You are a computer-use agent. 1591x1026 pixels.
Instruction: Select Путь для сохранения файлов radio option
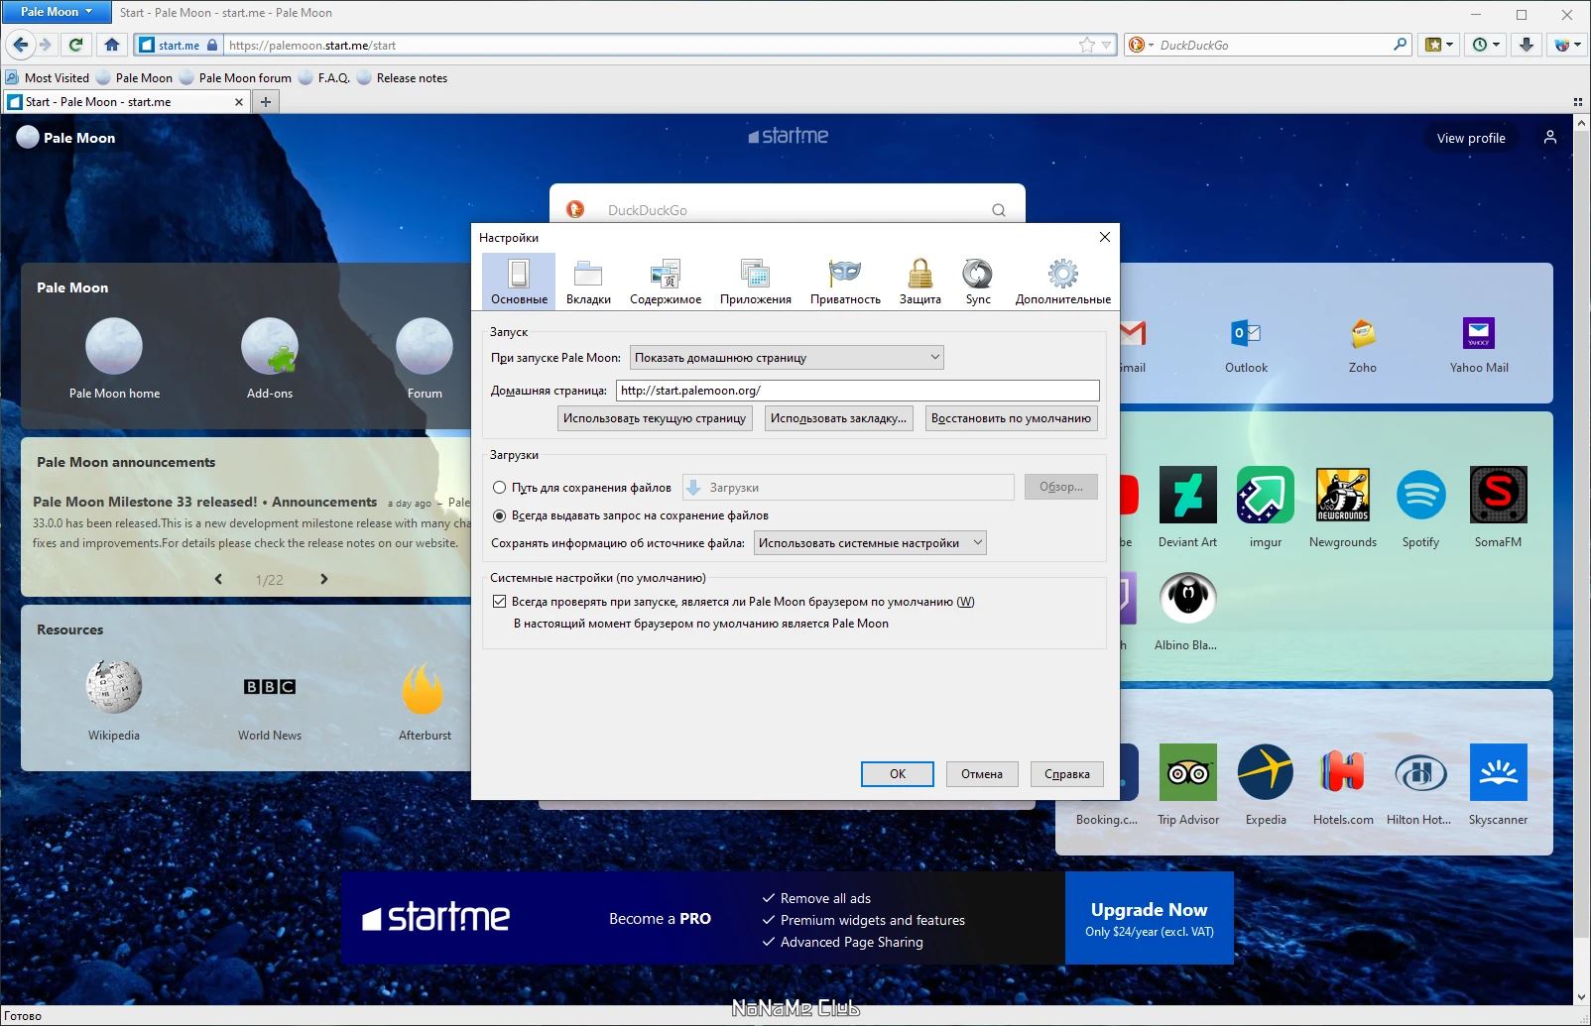(500, 488)
